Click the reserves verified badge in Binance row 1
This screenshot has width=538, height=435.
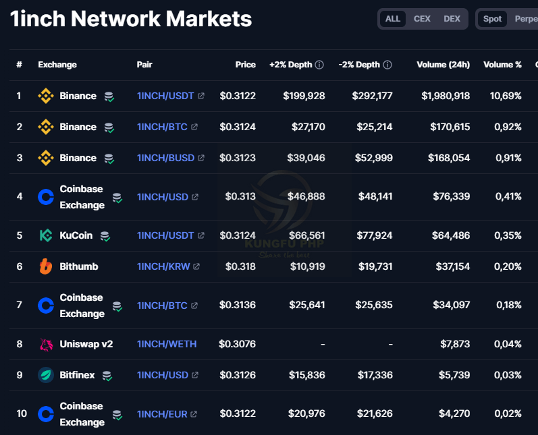click(109, 96)
